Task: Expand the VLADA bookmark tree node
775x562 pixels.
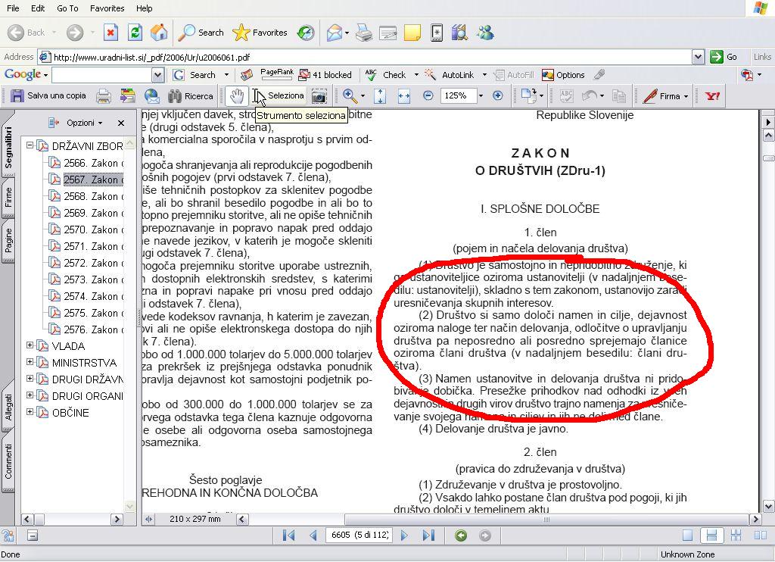Action: (x=30, y=346)
